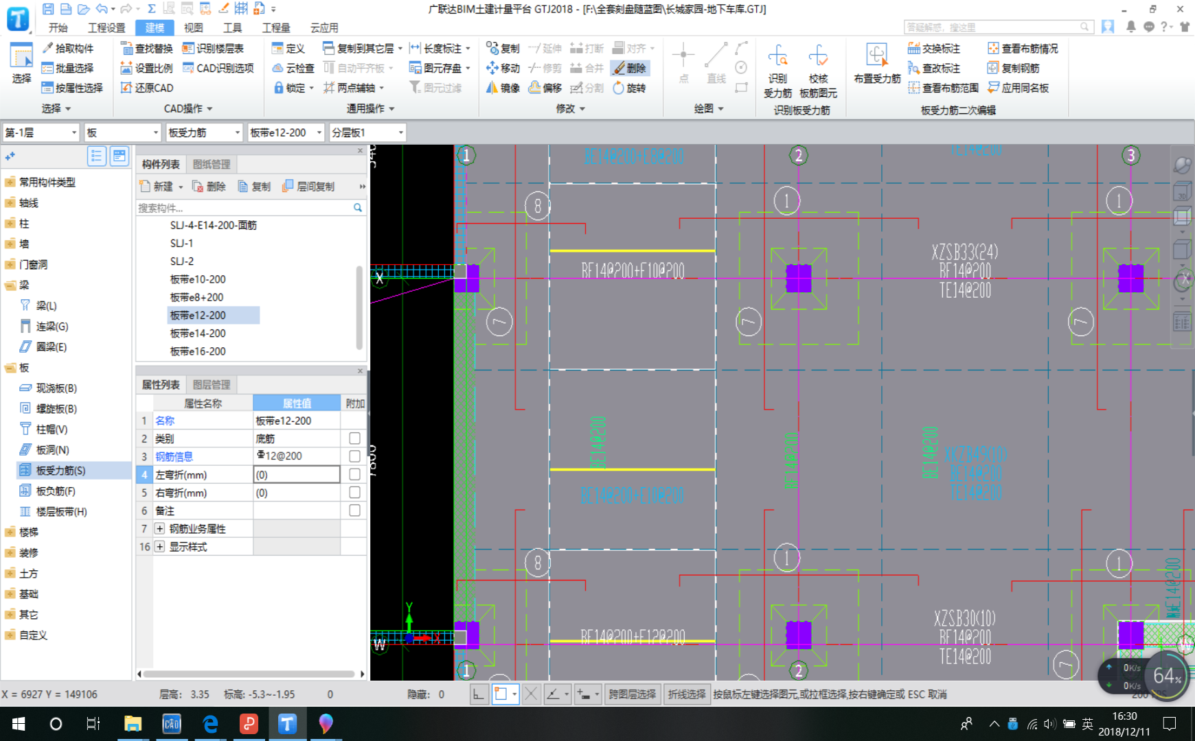Viewport: 1195px width, 741px height.
Task: Open the 板 component type dropdown
Action: click(123, 132)
